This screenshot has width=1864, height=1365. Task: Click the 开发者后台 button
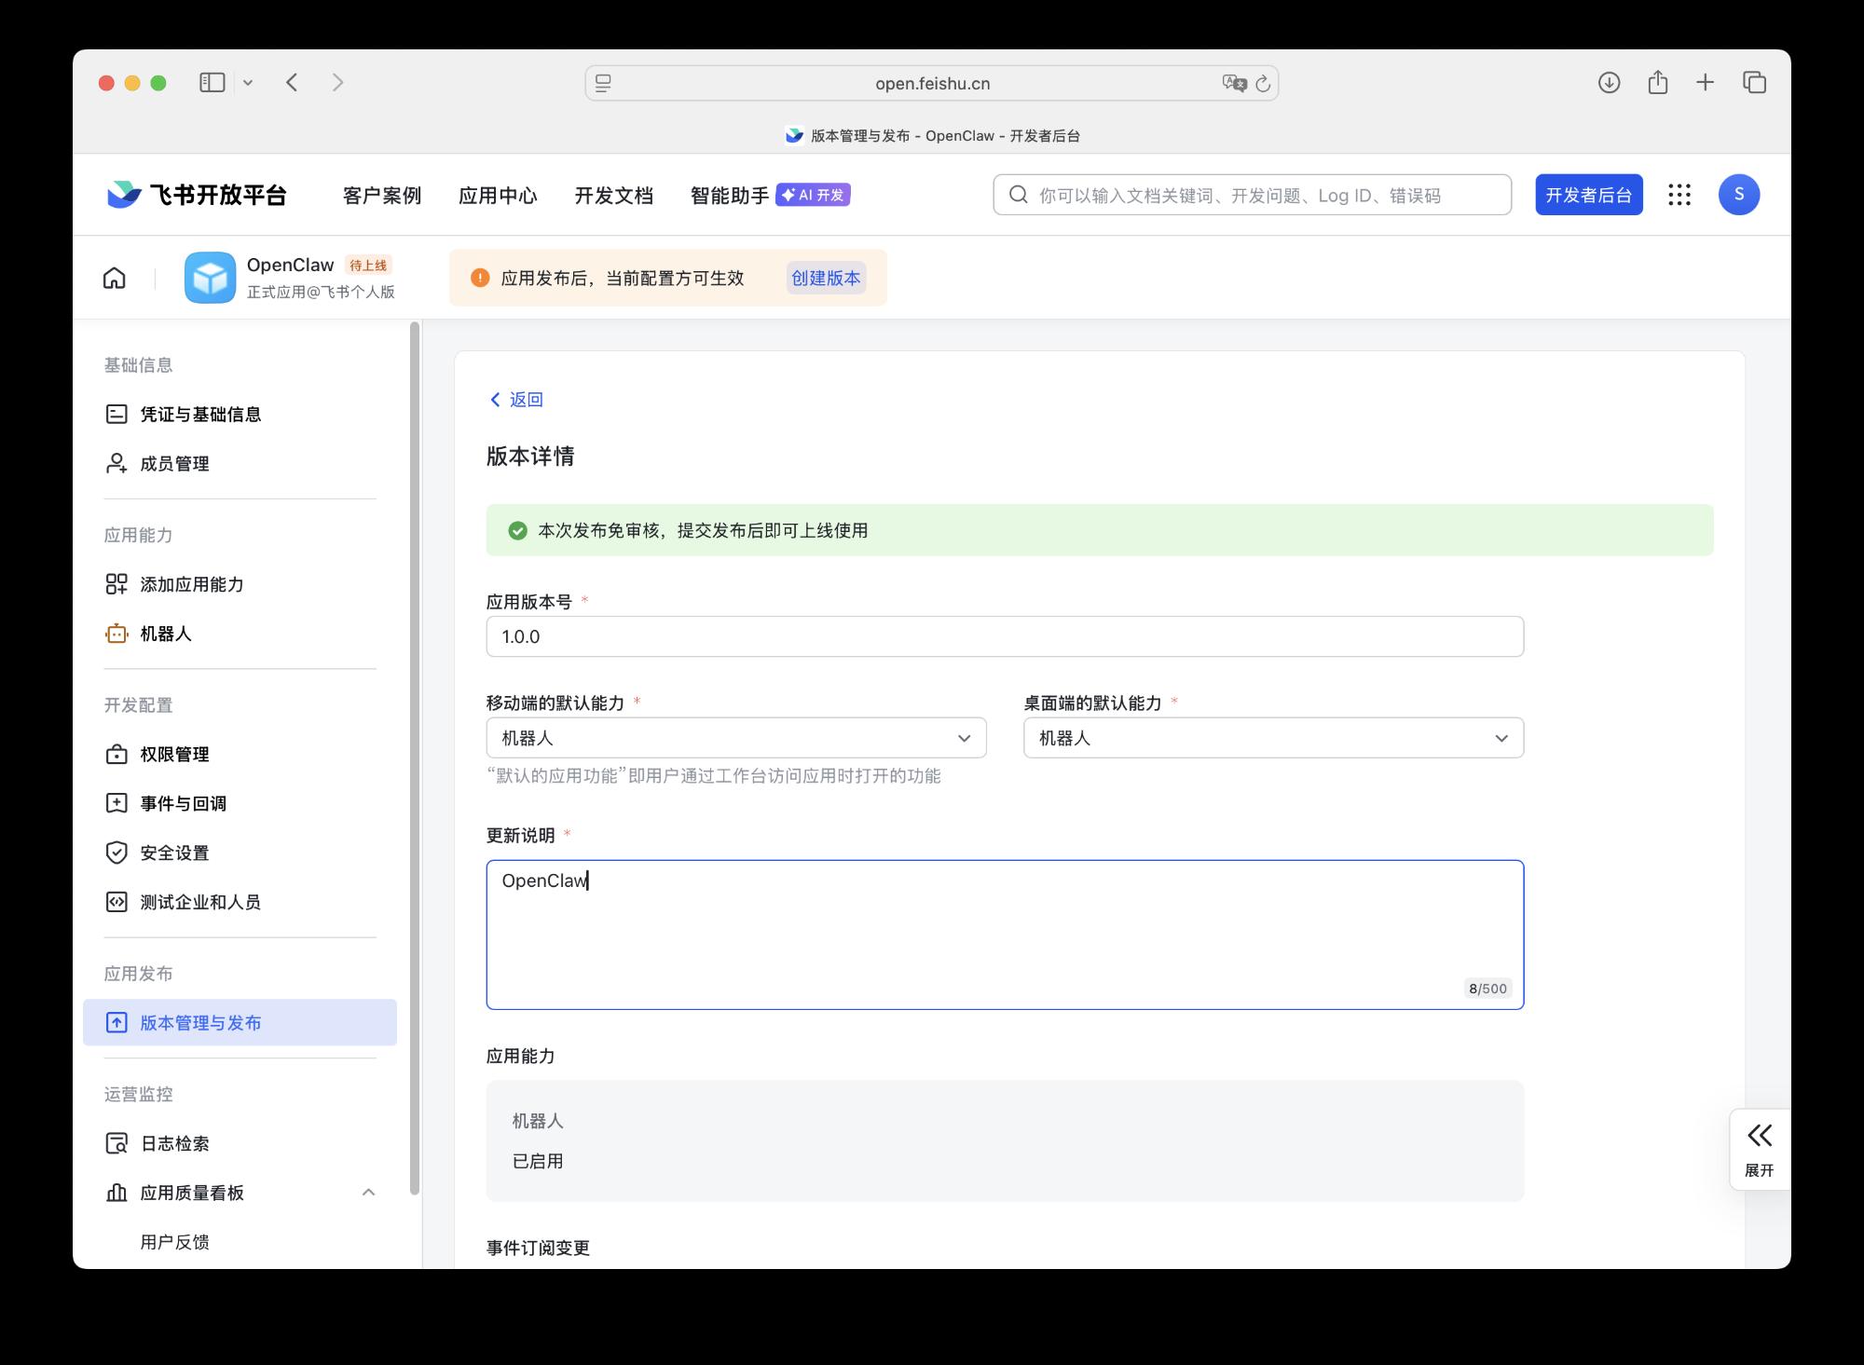(1588, 195)
